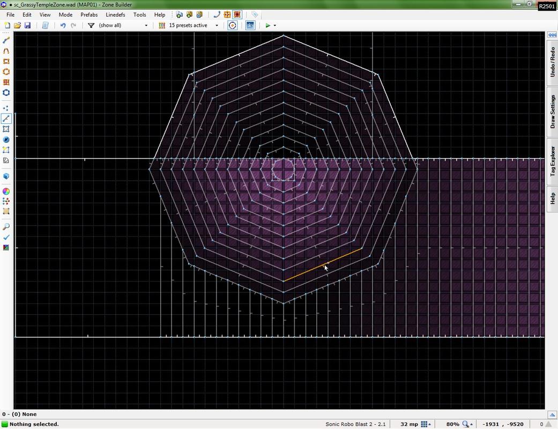Open the script editor icon

tap(45, 25)
